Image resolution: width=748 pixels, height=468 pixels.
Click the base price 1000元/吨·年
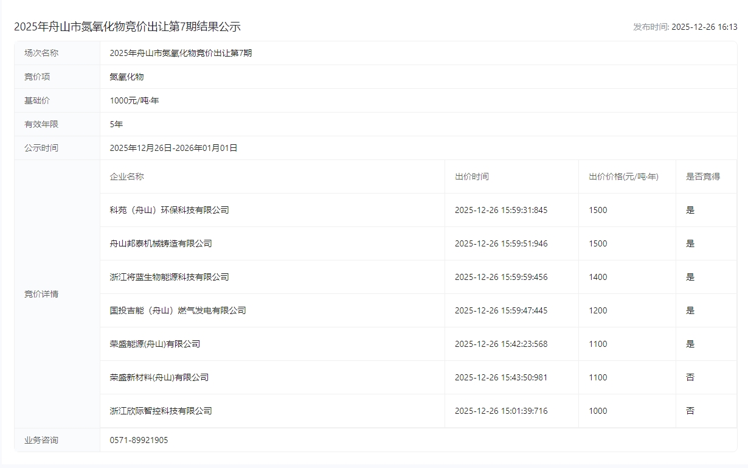coord(134,100)
